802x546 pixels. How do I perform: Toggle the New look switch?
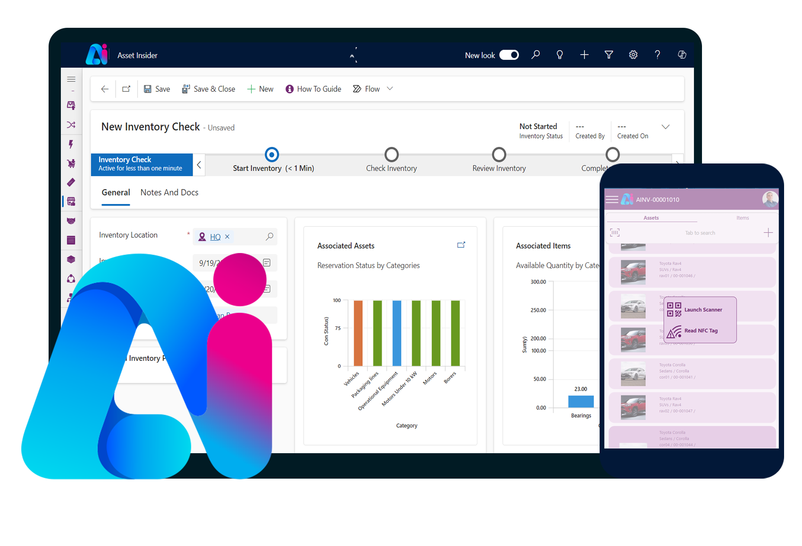[509, 55]
